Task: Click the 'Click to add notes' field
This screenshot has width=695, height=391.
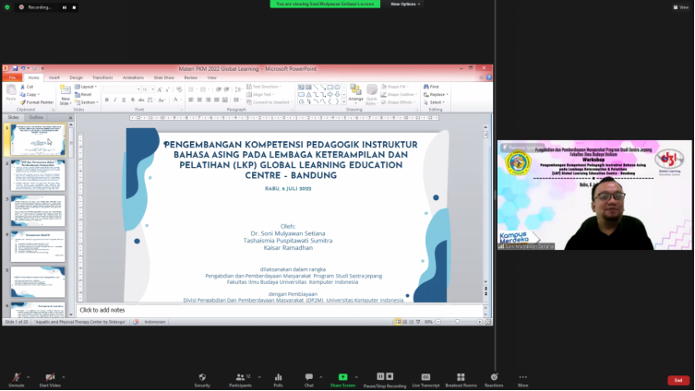Action: (x=280, y=310)
